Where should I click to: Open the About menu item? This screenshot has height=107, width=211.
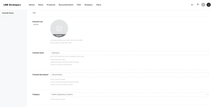(32, 5)
